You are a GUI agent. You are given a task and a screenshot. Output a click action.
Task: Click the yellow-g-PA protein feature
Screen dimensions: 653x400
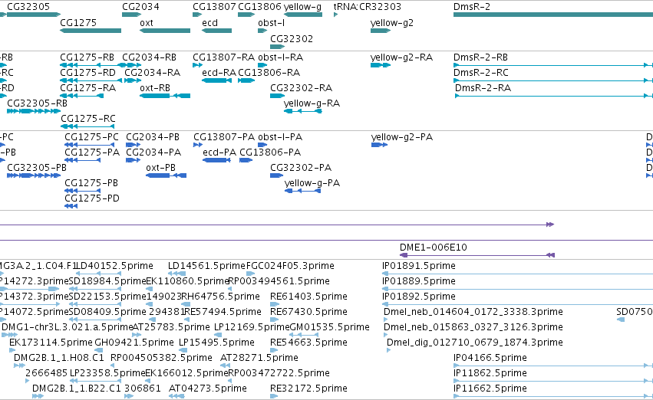[303, 191]
